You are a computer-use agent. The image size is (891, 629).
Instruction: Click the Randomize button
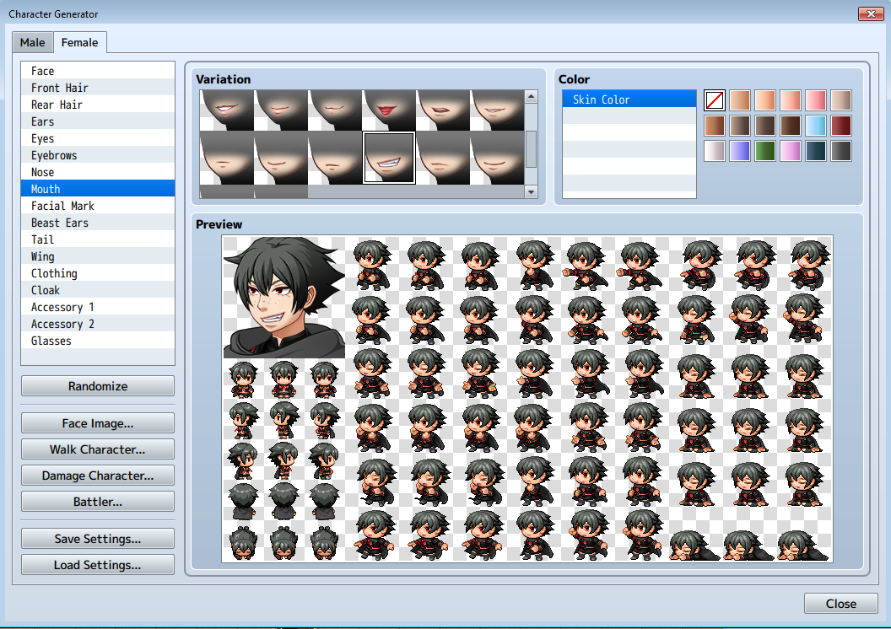click(97, 385)
